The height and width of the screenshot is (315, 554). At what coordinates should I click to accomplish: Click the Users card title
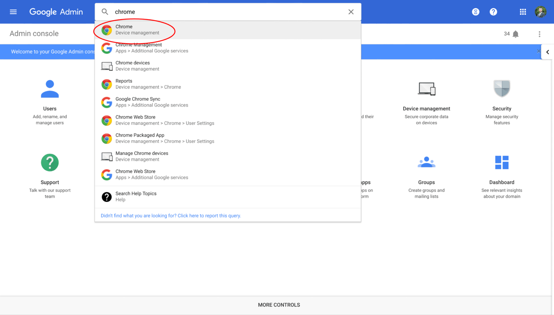50,109
